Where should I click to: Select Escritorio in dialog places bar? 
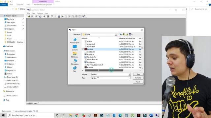coord(75,48)
